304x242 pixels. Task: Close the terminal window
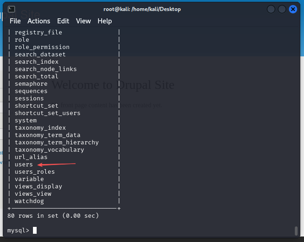pos(293,9)
